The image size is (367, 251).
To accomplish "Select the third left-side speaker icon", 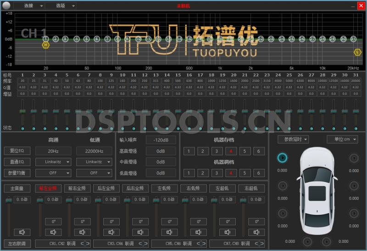I will (283, 213).
